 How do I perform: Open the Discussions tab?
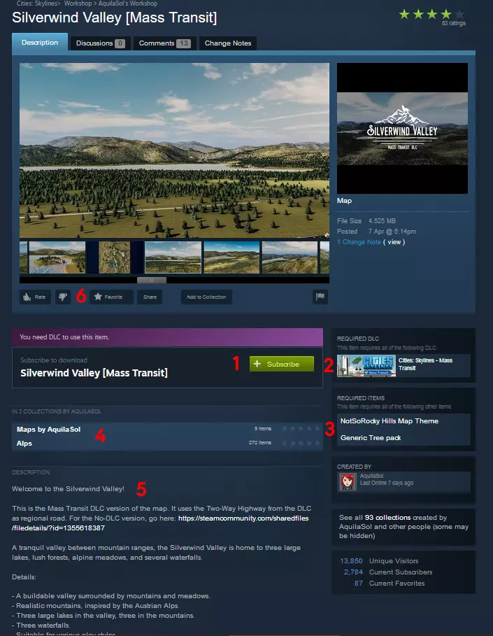pos(100,43)
